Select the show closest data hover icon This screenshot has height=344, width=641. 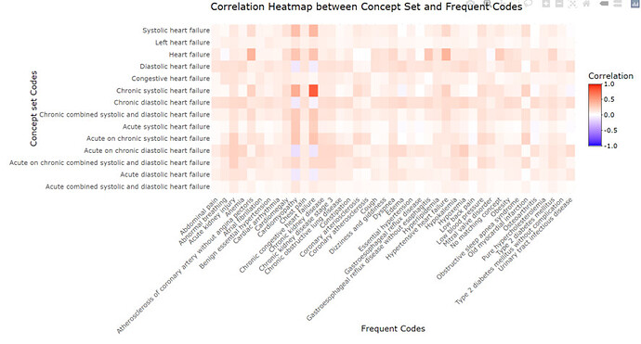(x=604, y=4)
